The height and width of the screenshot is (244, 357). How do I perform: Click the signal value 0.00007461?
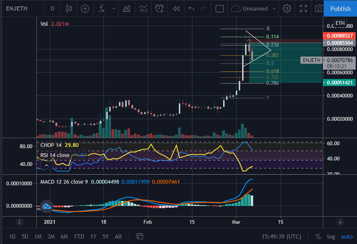pyautogui.click(x=166, y=182)
